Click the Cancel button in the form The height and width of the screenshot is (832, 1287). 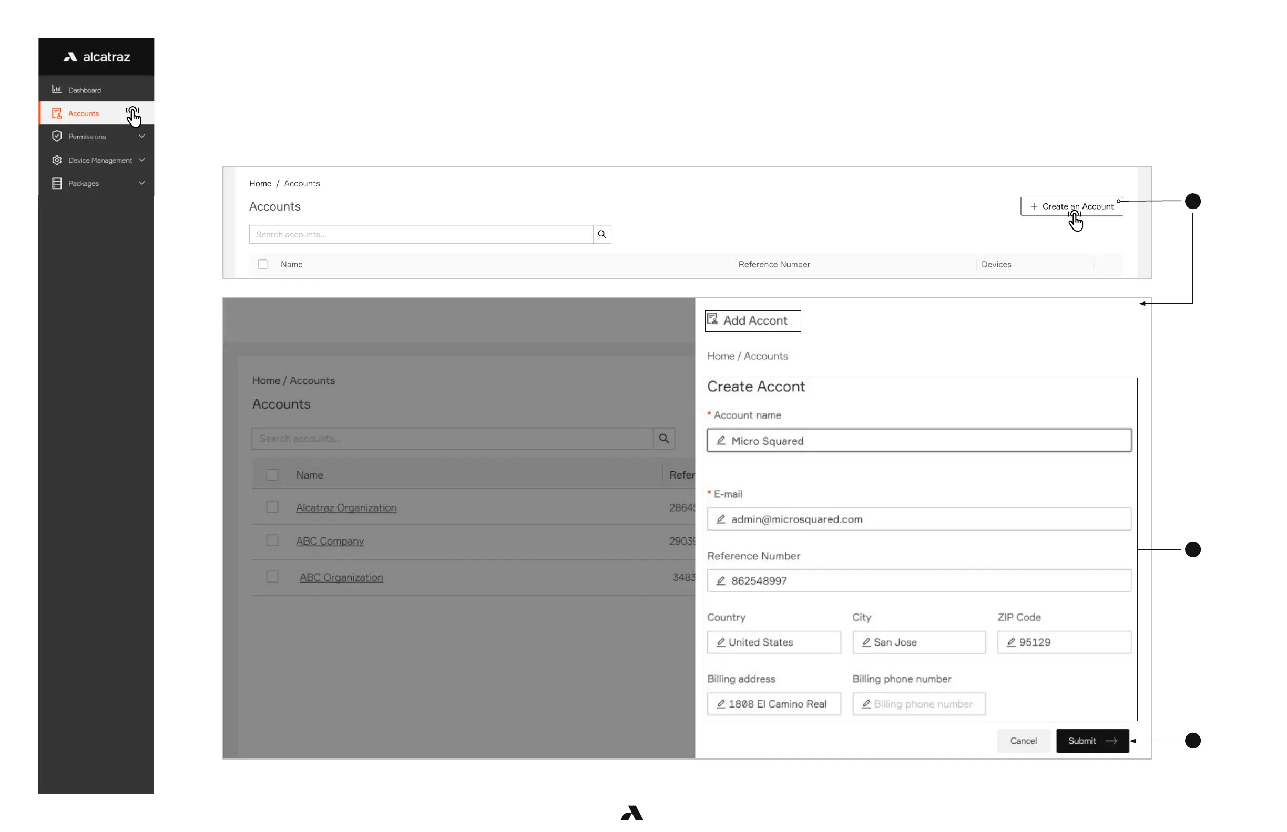tap(1023, 741)
